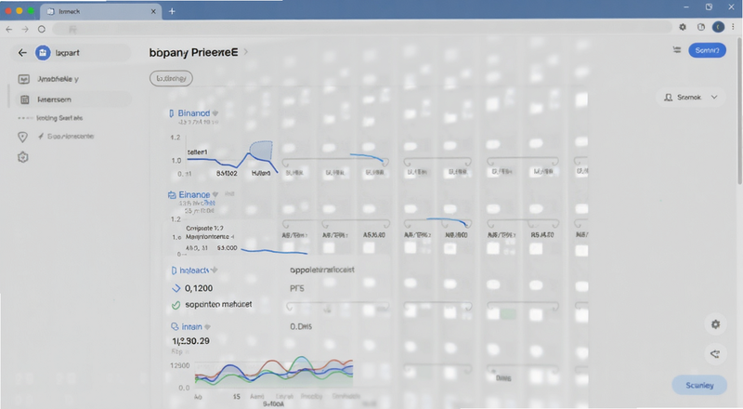This screenshot has height=409, width=743.
Task: Click the share icon below the gear
Action: 715,353
